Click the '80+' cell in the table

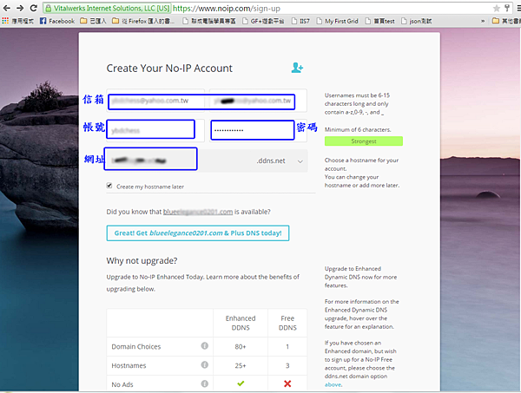(x=241, y=346)
